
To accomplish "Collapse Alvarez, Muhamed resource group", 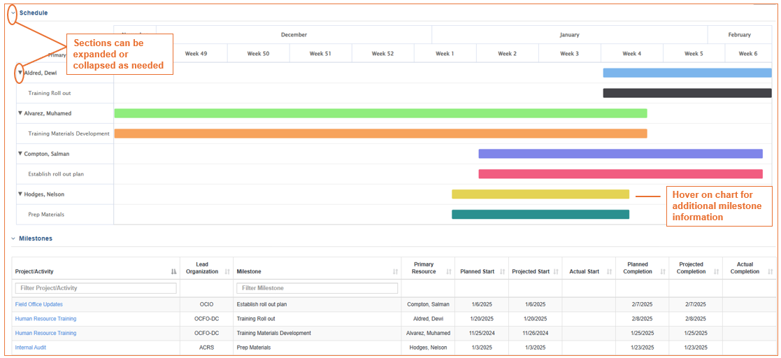I will (x=20, y=113).
